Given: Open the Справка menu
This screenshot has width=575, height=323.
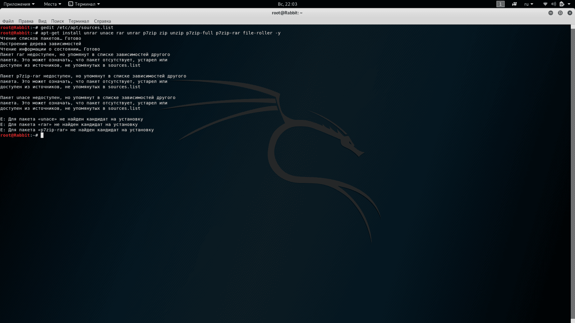Looking at the screenshot, I should (x=102, y=21).
